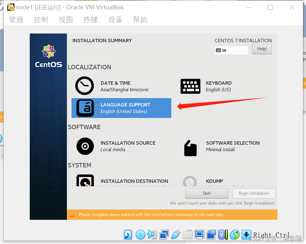Viewport: 306px width, 244px height.
Task: Click the recording status icon
Action: 211,235
